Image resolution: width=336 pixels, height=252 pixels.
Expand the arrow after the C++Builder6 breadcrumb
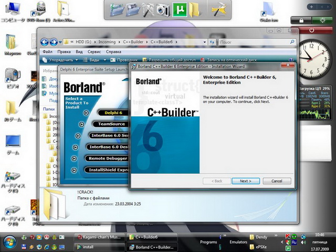pos(176,42)
